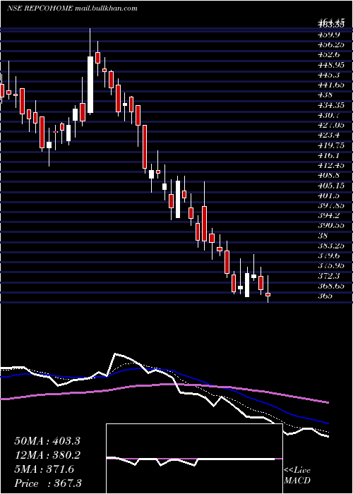Click the 405.15 price axis label
353x494 pixels.
point(330,186)
